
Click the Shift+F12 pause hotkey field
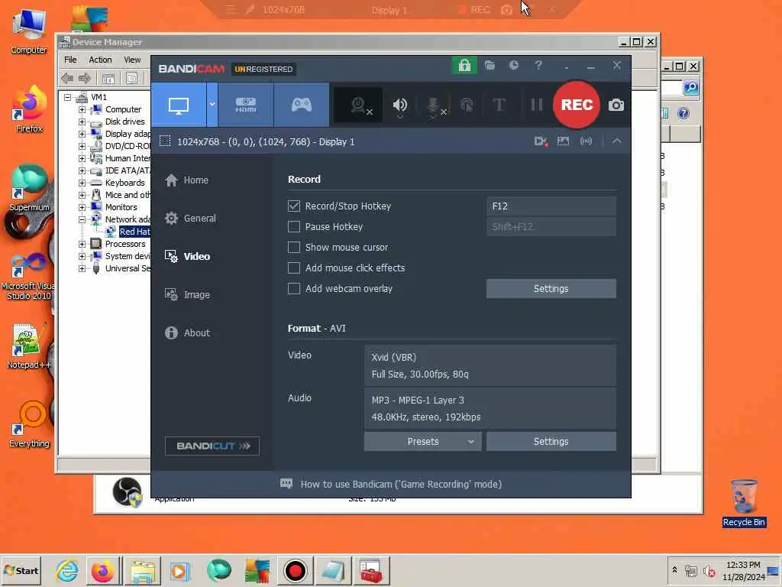551,226
